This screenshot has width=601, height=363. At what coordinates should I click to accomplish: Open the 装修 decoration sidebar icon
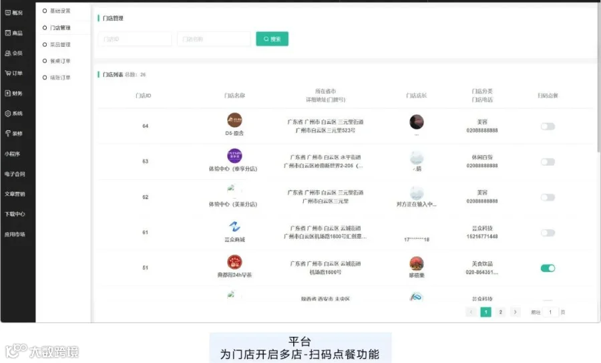tap(7, 134)
